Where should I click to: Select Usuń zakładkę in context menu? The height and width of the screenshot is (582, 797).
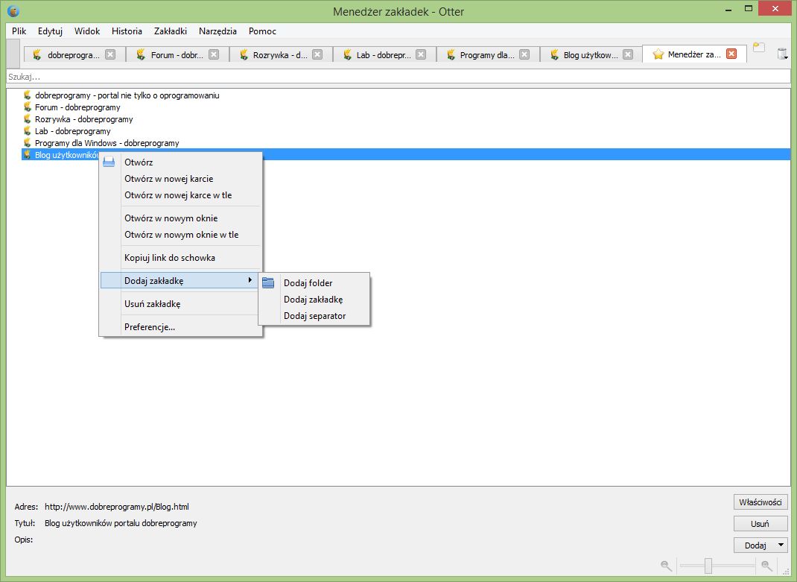[x=181, y=304]
